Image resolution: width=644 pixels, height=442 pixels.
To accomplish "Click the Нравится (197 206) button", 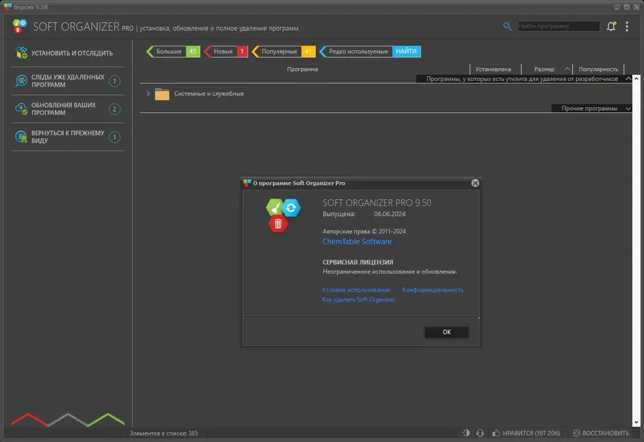I will point(526,433).
